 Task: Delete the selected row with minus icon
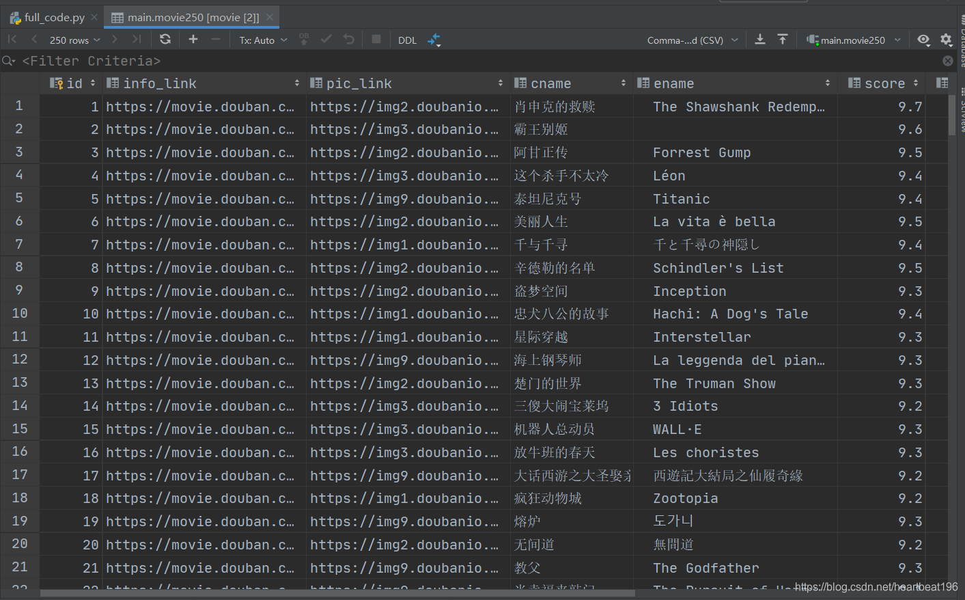(x=216, y=40)
